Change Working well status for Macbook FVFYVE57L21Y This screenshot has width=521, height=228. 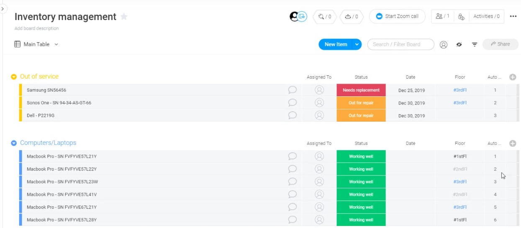click(361, 156)
